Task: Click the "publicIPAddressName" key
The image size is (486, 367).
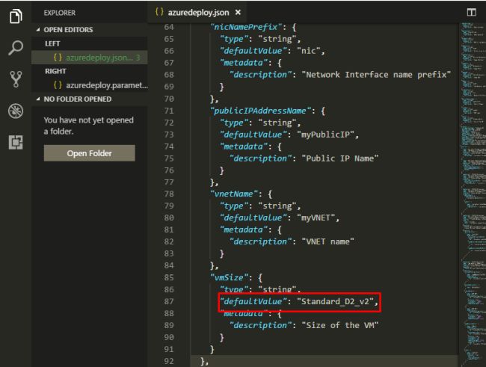Action: (x=260, y=111)
